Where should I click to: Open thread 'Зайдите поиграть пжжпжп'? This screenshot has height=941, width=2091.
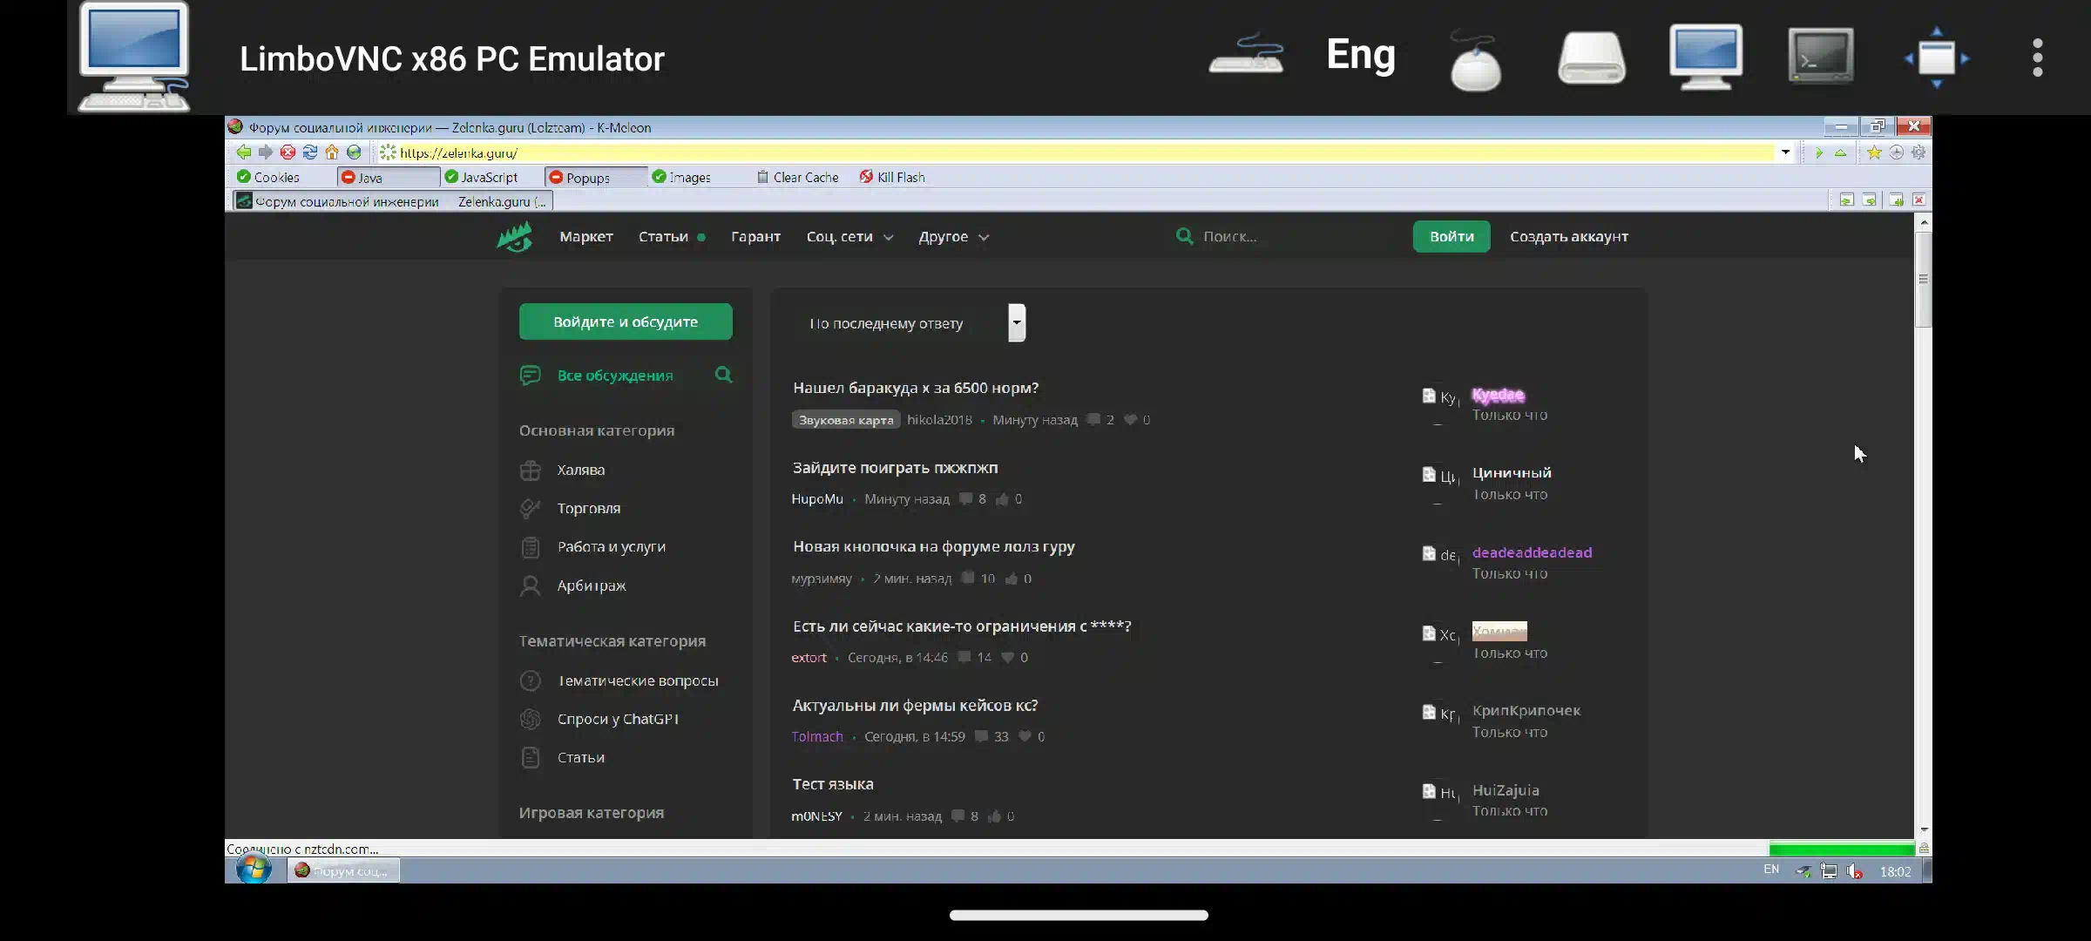[895, 468]
